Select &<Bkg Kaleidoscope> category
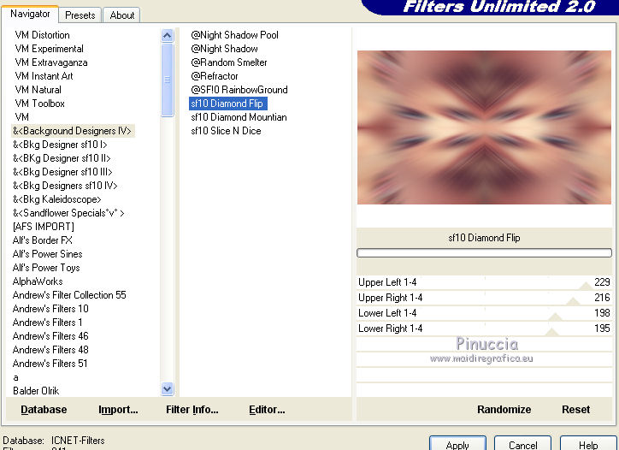 pyautogui.click(x=56, y=199)
